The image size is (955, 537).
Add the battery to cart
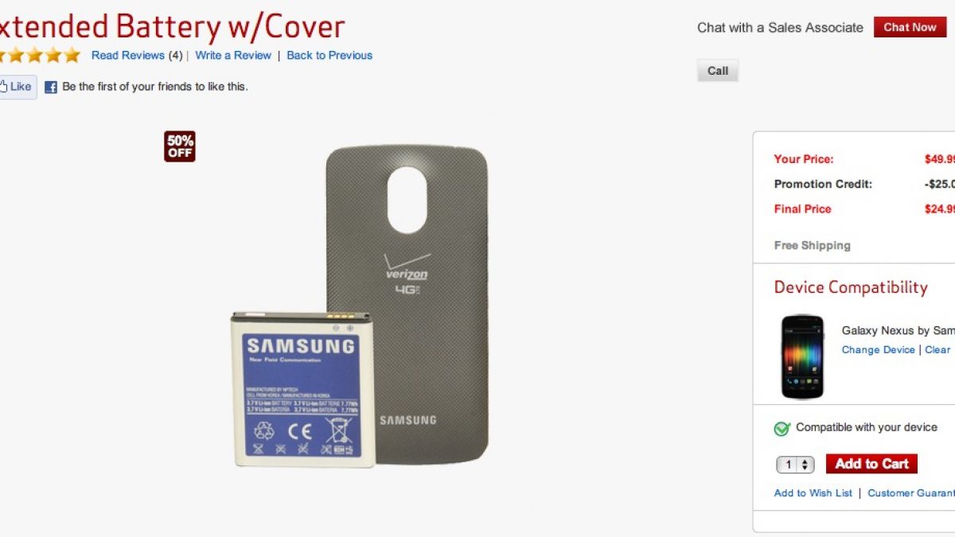(x=871, y=464)
